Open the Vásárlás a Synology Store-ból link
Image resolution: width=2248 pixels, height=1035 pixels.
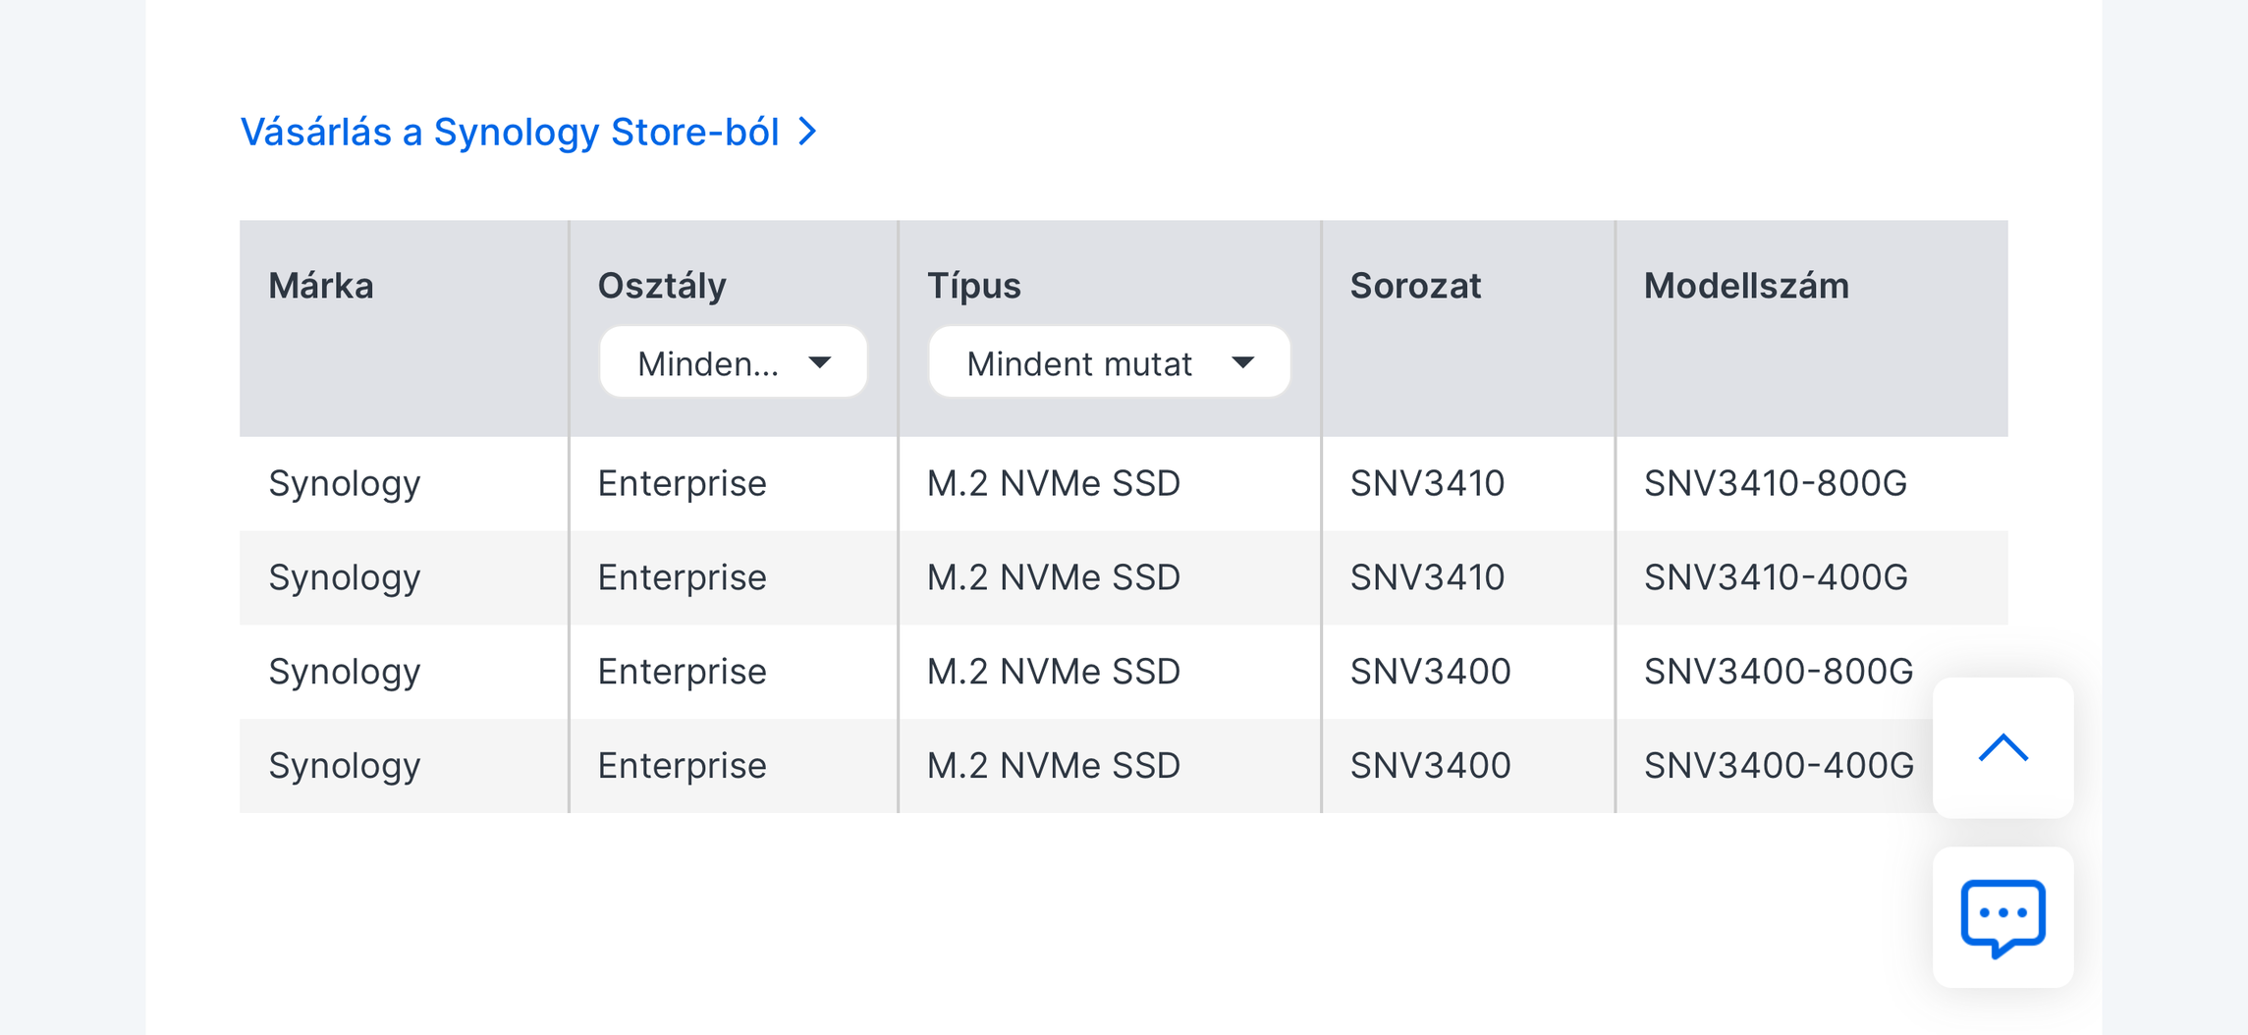coord(527,132)
